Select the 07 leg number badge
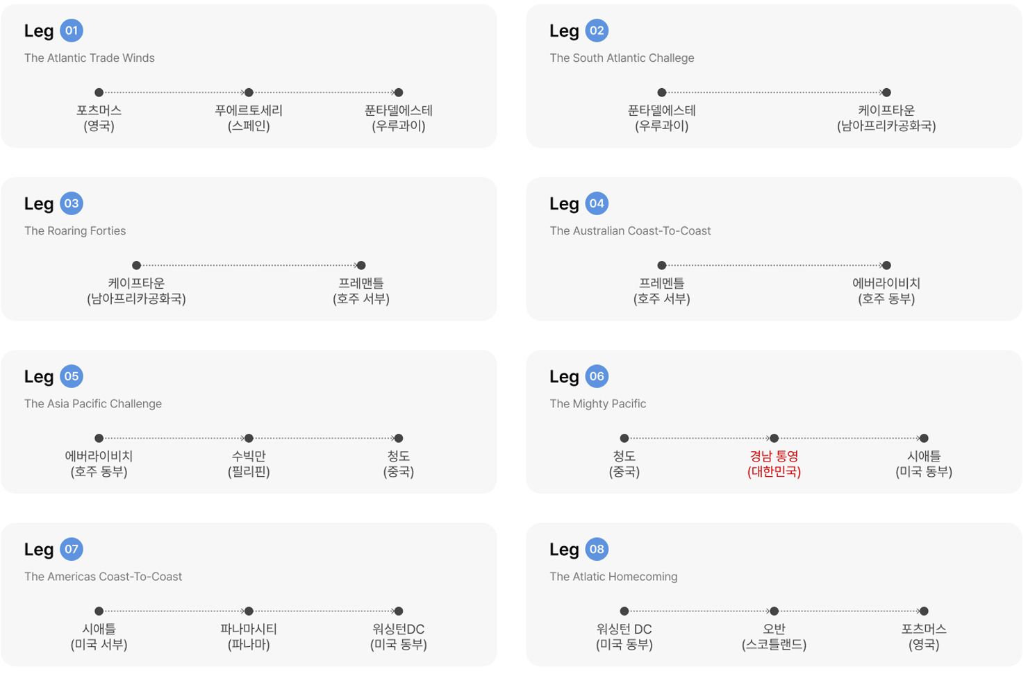 [x=72, y=549]
